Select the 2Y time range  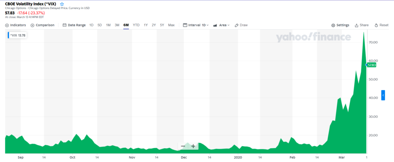(154, 25)
